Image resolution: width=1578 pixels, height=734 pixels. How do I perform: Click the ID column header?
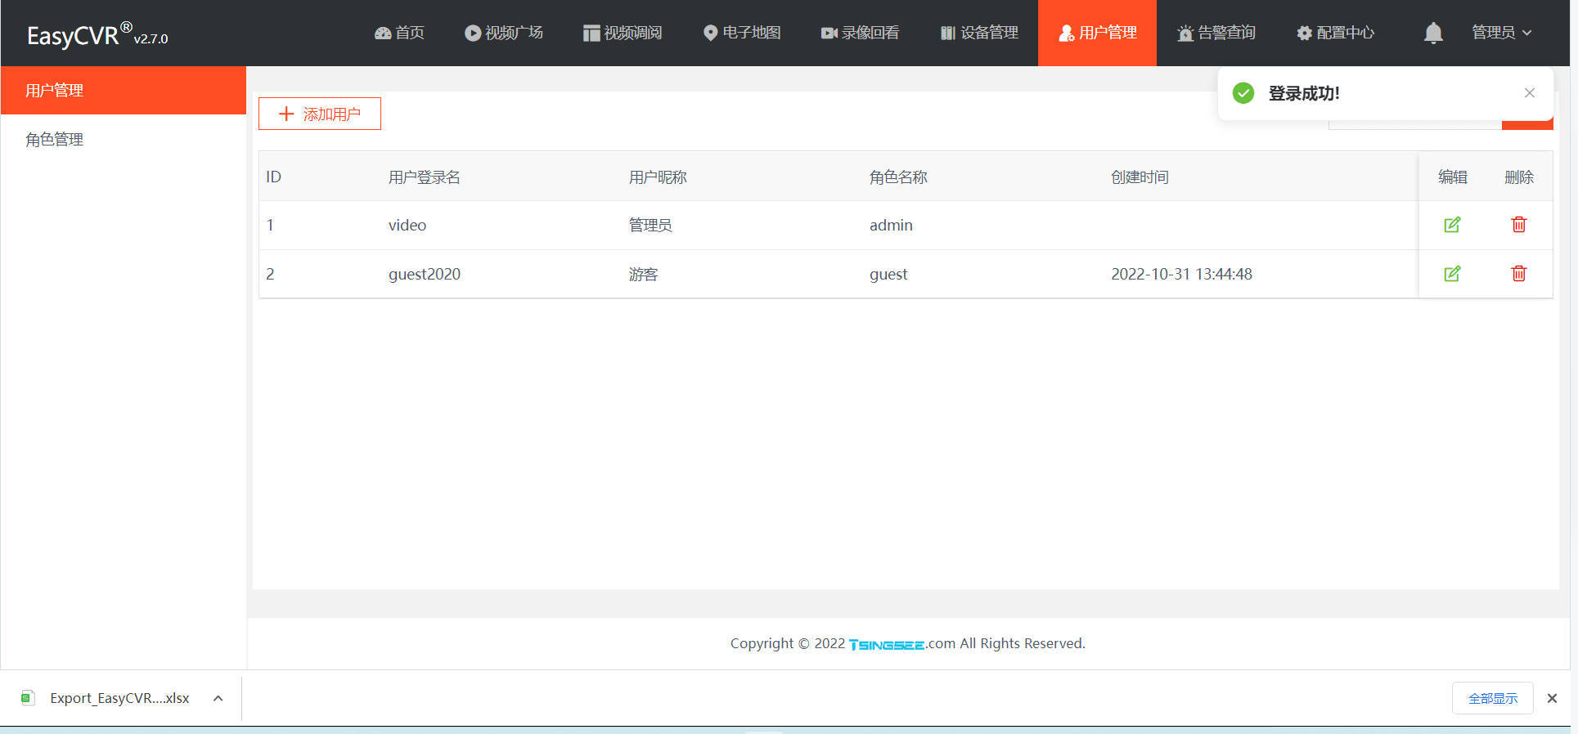273,177
